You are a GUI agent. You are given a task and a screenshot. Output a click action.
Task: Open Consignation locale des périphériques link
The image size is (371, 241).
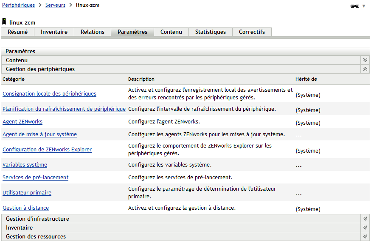click(x=49, y=94)
